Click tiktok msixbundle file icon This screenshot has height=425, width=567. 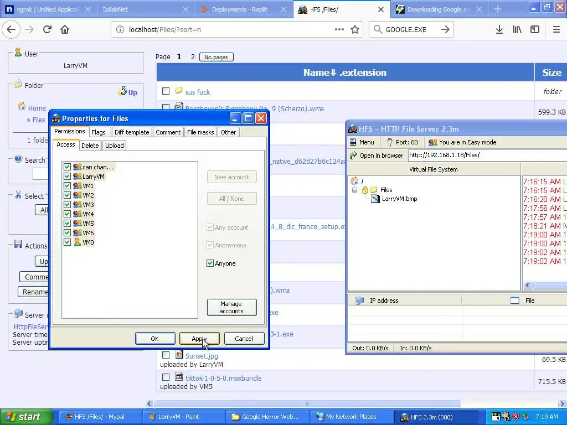click(179, 376)
